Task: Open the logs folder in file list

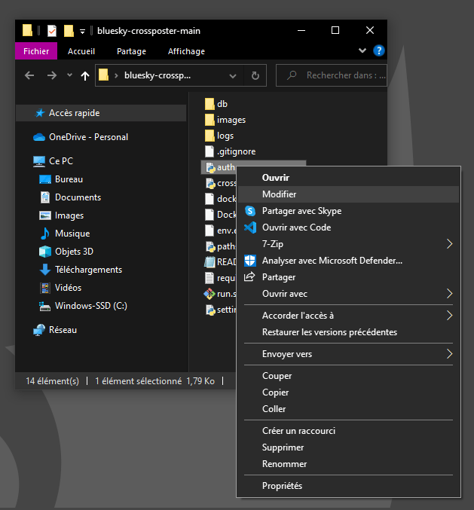Action: 225,136
